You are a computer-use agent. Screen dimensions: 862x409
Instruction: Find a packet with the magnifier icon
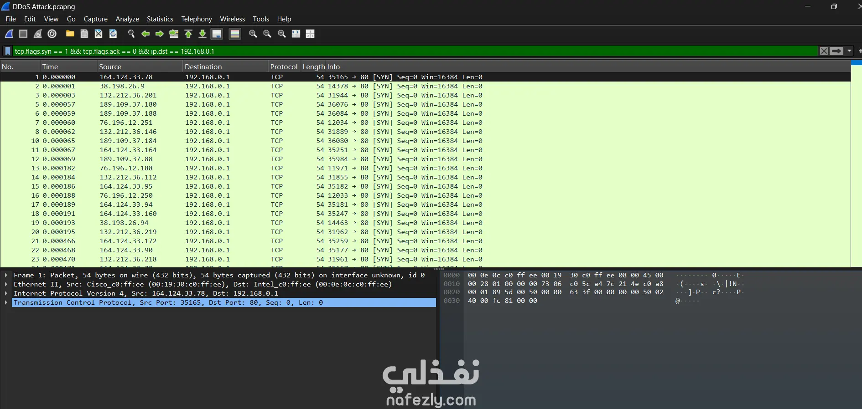pos(131,34)
